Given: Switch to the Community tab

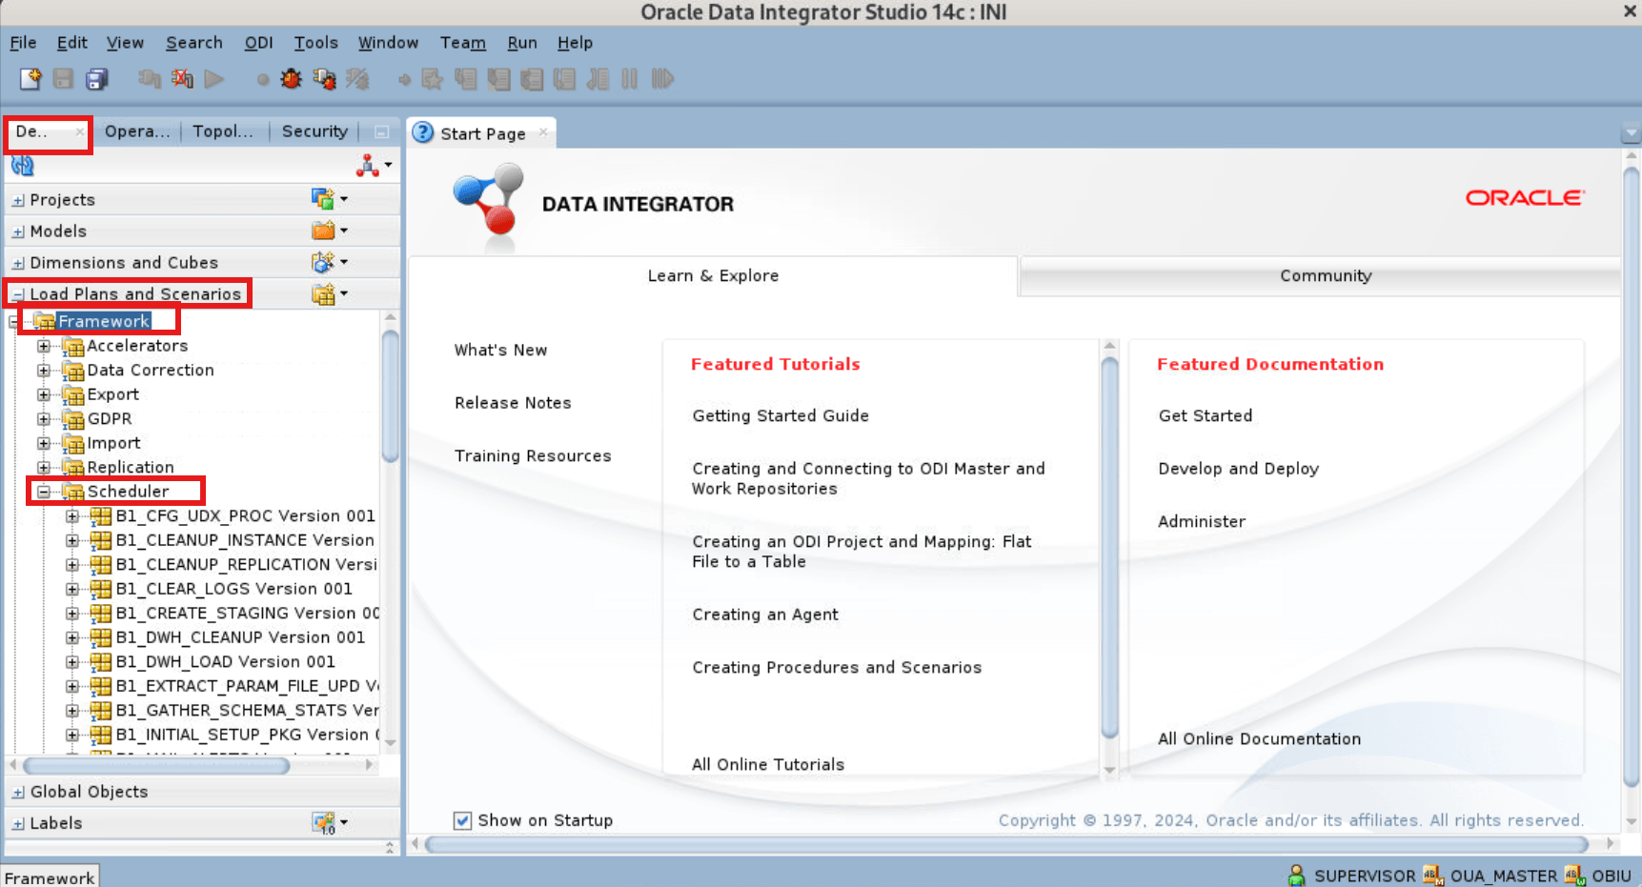Looking at the screenshot, I should 1326,275.
